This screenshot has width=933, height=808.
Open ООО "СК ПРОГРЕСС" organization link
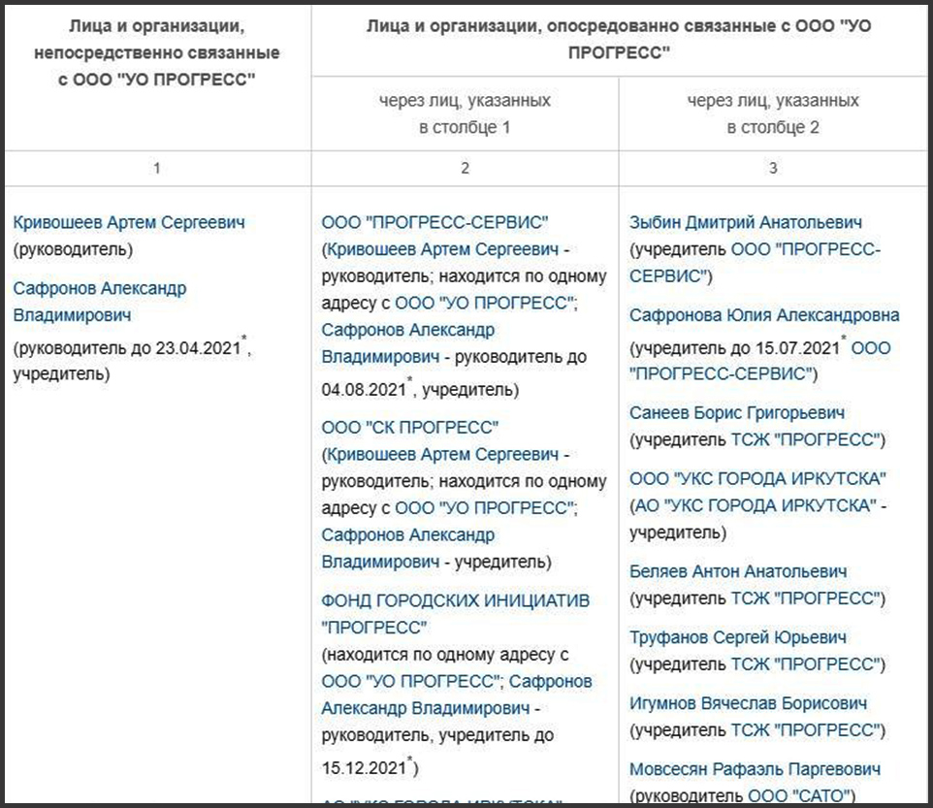tap(409, 428)
